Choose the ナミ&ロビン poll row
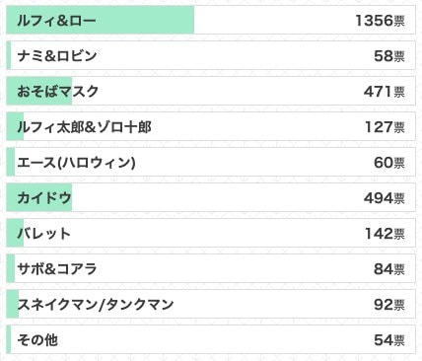Screen dimensions: 422x361 [x=211, y=55]
